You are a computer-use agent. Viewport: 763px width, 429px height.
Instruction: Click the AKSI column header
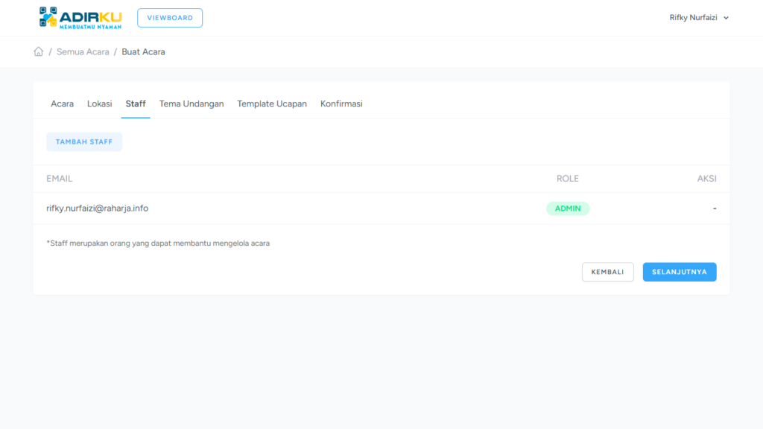click(706, 179)
